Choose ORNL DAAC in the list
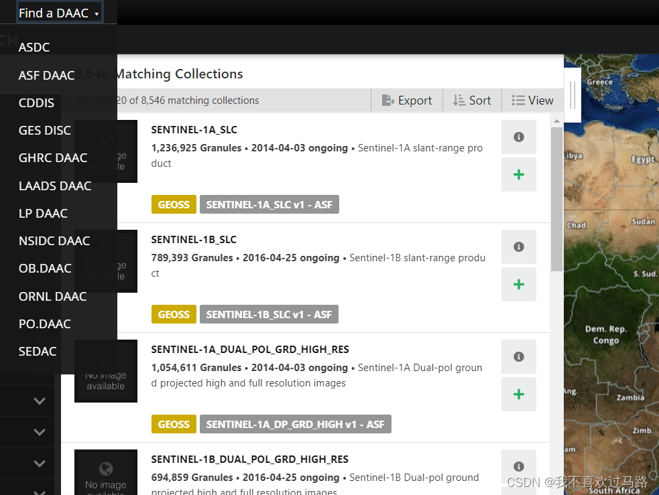659x495 pixels. point(52,297)
